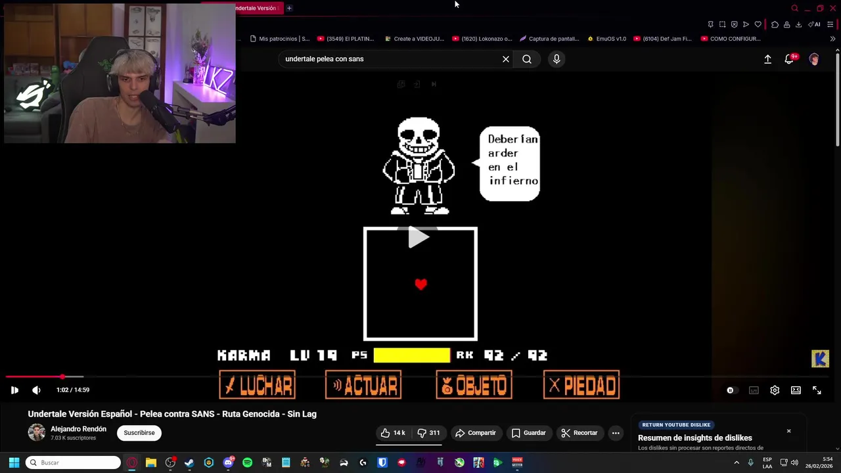Subscribe with the Suscribirse button

[x=139, y=433]
